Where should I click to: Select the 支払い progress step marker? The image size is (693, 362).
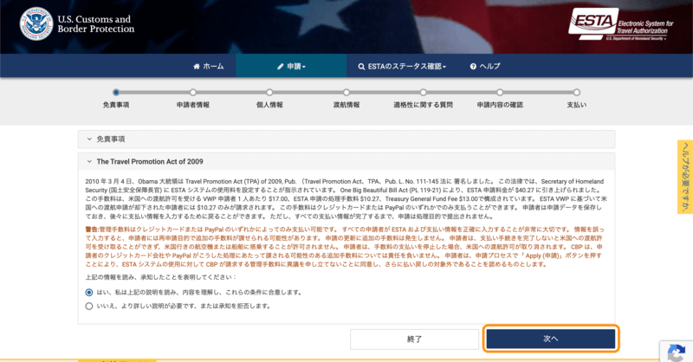(x=577, y=93)
